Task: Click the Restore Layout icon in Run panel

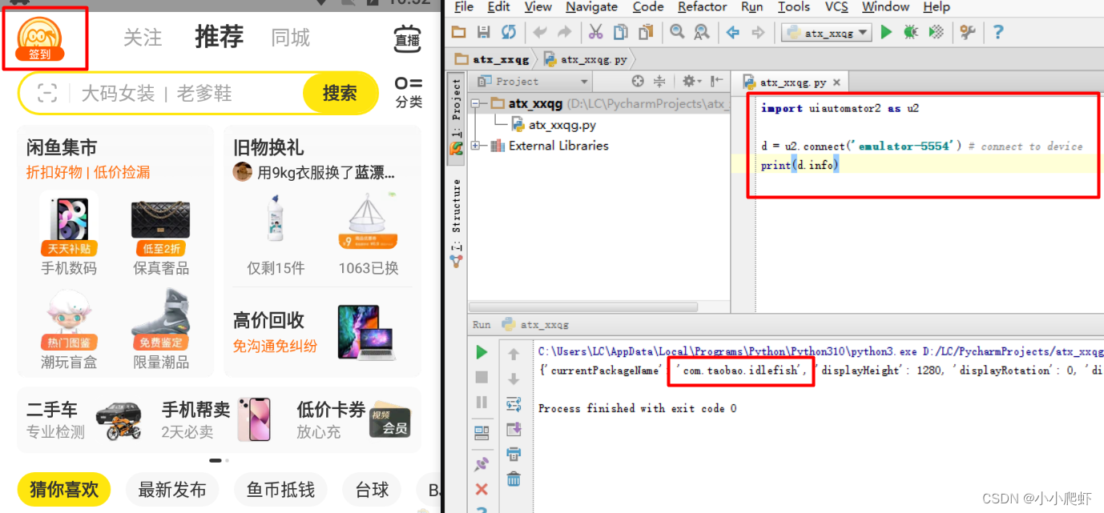Action: [x=481, y=433]
